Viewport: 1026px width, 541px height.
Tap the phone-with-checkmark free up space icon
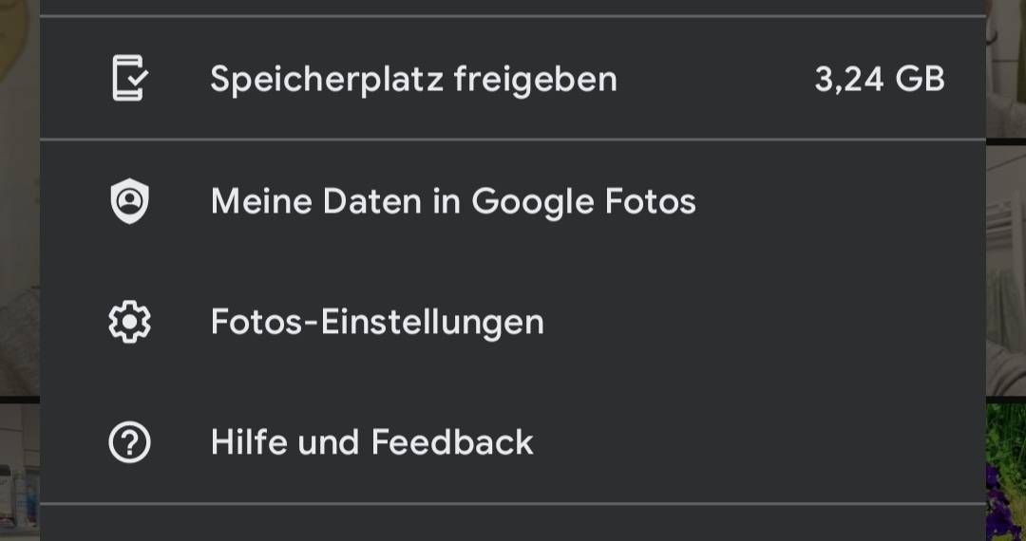(129, 79)
